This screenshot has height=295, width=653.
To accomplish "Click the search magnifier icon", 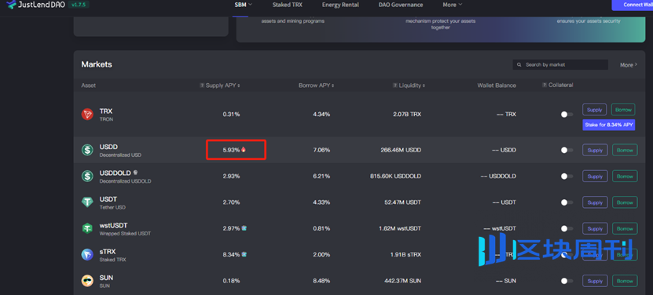I will 519,65.
